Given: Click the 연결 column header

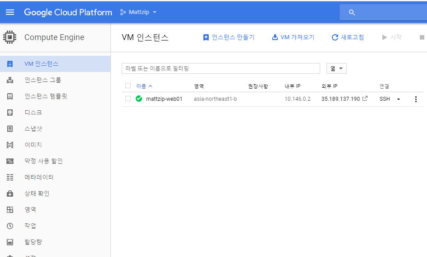Looking at the screenshot, I should point(384,86).
